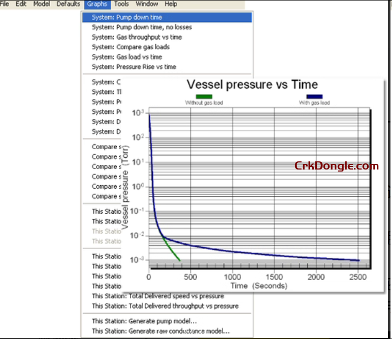Select System: Pressure Rise vs time
Image resolution: width=392 pixels, height=339 pixels.
click(134, 66)
